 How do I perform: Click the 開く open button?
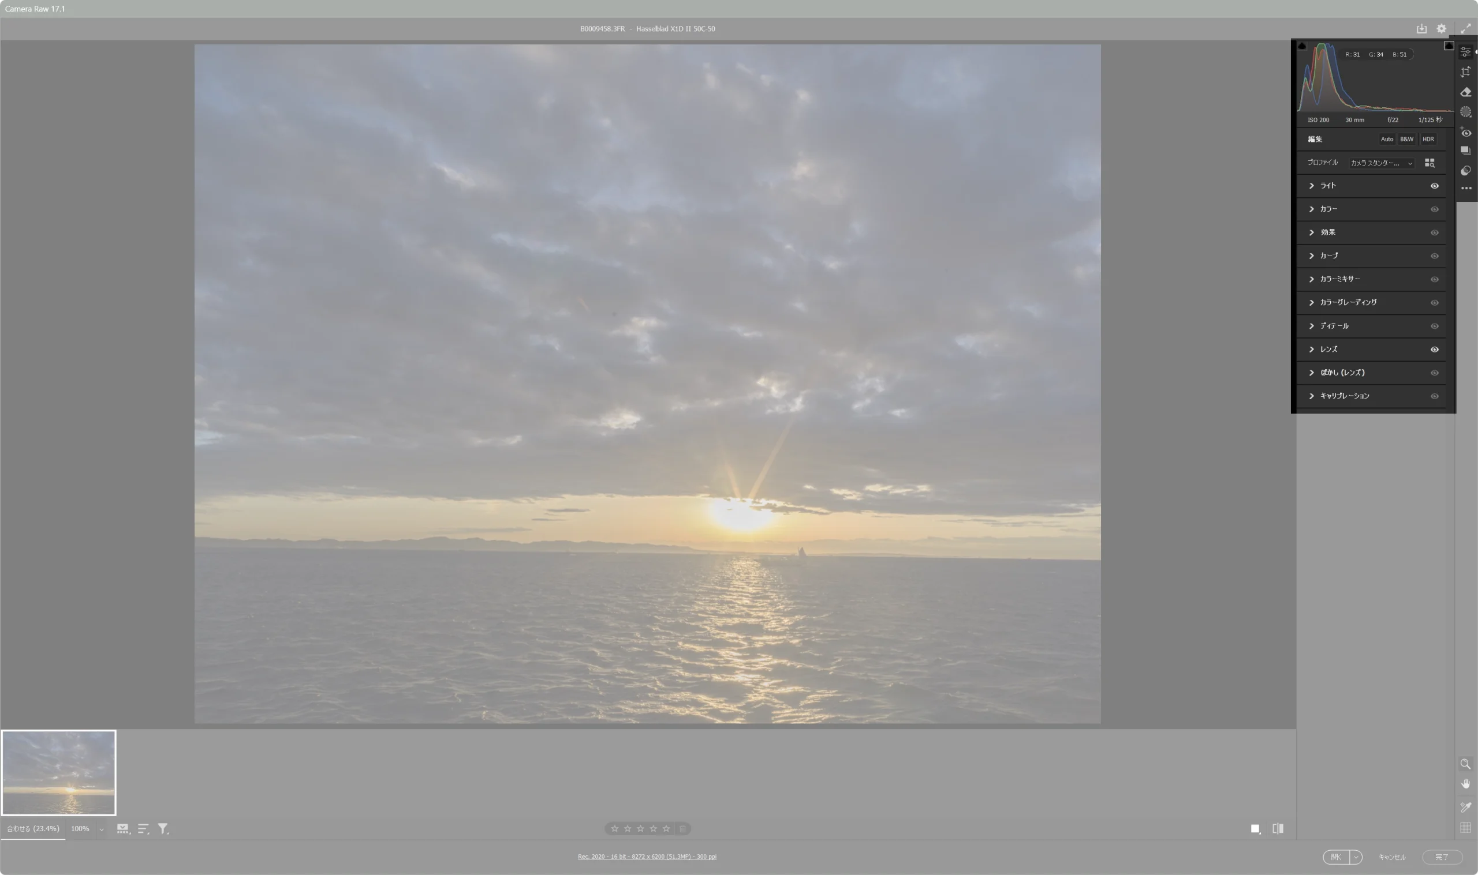tap(1336, 857)
